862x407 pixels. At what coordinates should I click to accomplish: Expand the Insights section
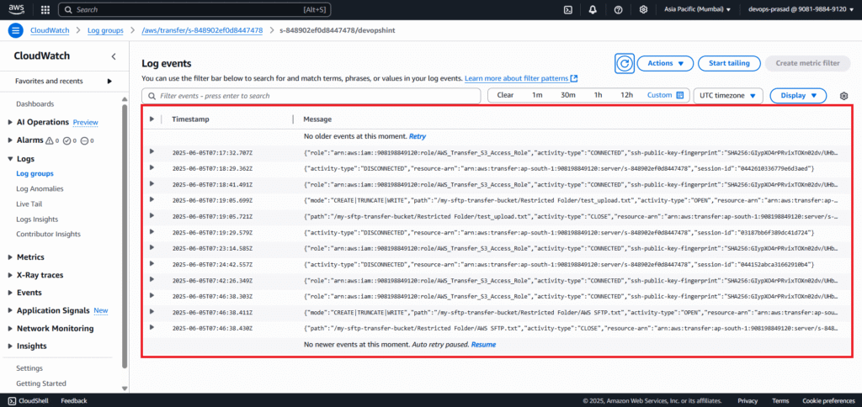(x=10, y=346)
